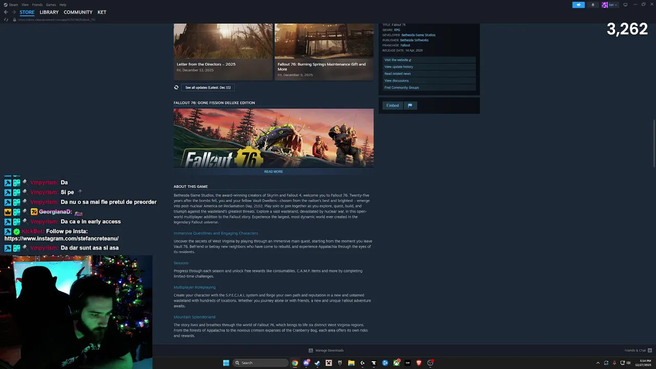Click See all updates (Latest: Dec 11) button

[x=208, y=88]
